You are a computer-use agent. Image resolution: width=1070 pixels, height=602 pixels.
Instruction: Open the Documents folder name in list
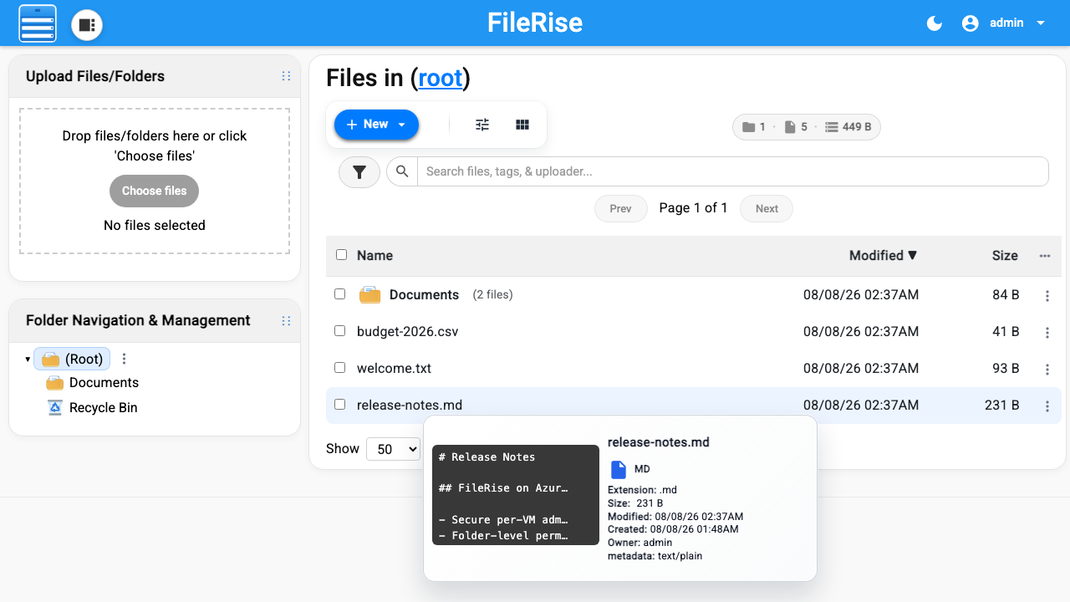click(x=424, y=295)
